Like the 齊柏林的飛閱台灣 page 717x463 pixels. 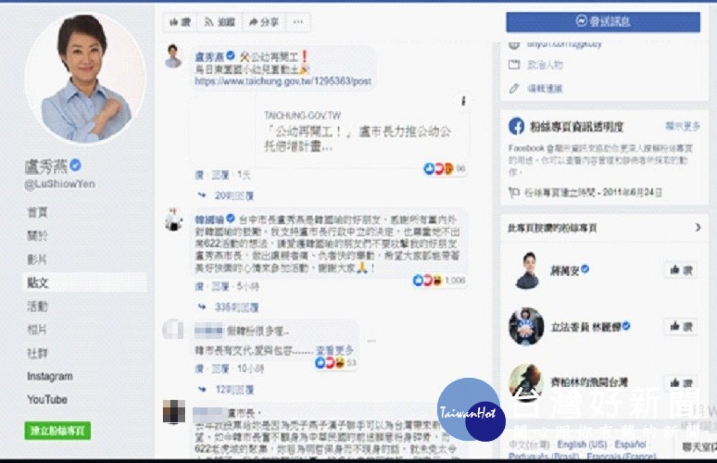coord(681,383)
